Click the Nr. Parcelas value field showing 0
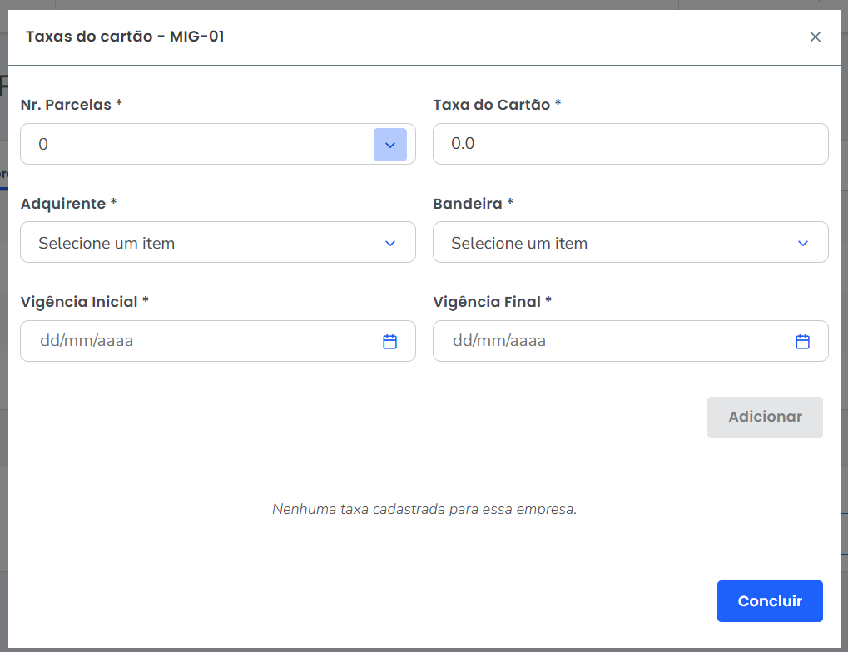Viewport: 848px width, 652px height. (x=196, y=145)
